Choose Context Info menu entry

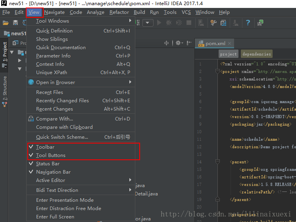[x=81, y=64]
